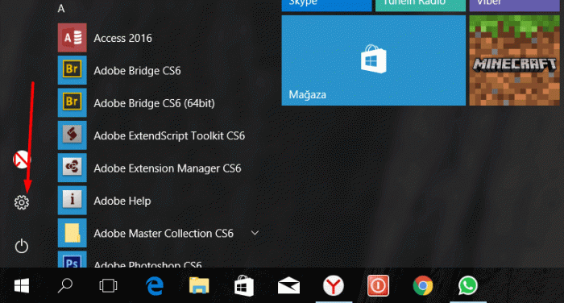Click the Adobe ExtendScript Toolkit CS6 icon
This screenshot has width=564, height=303.
point(73,135)
